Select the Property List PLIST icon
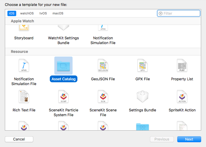 click(182, 65)
